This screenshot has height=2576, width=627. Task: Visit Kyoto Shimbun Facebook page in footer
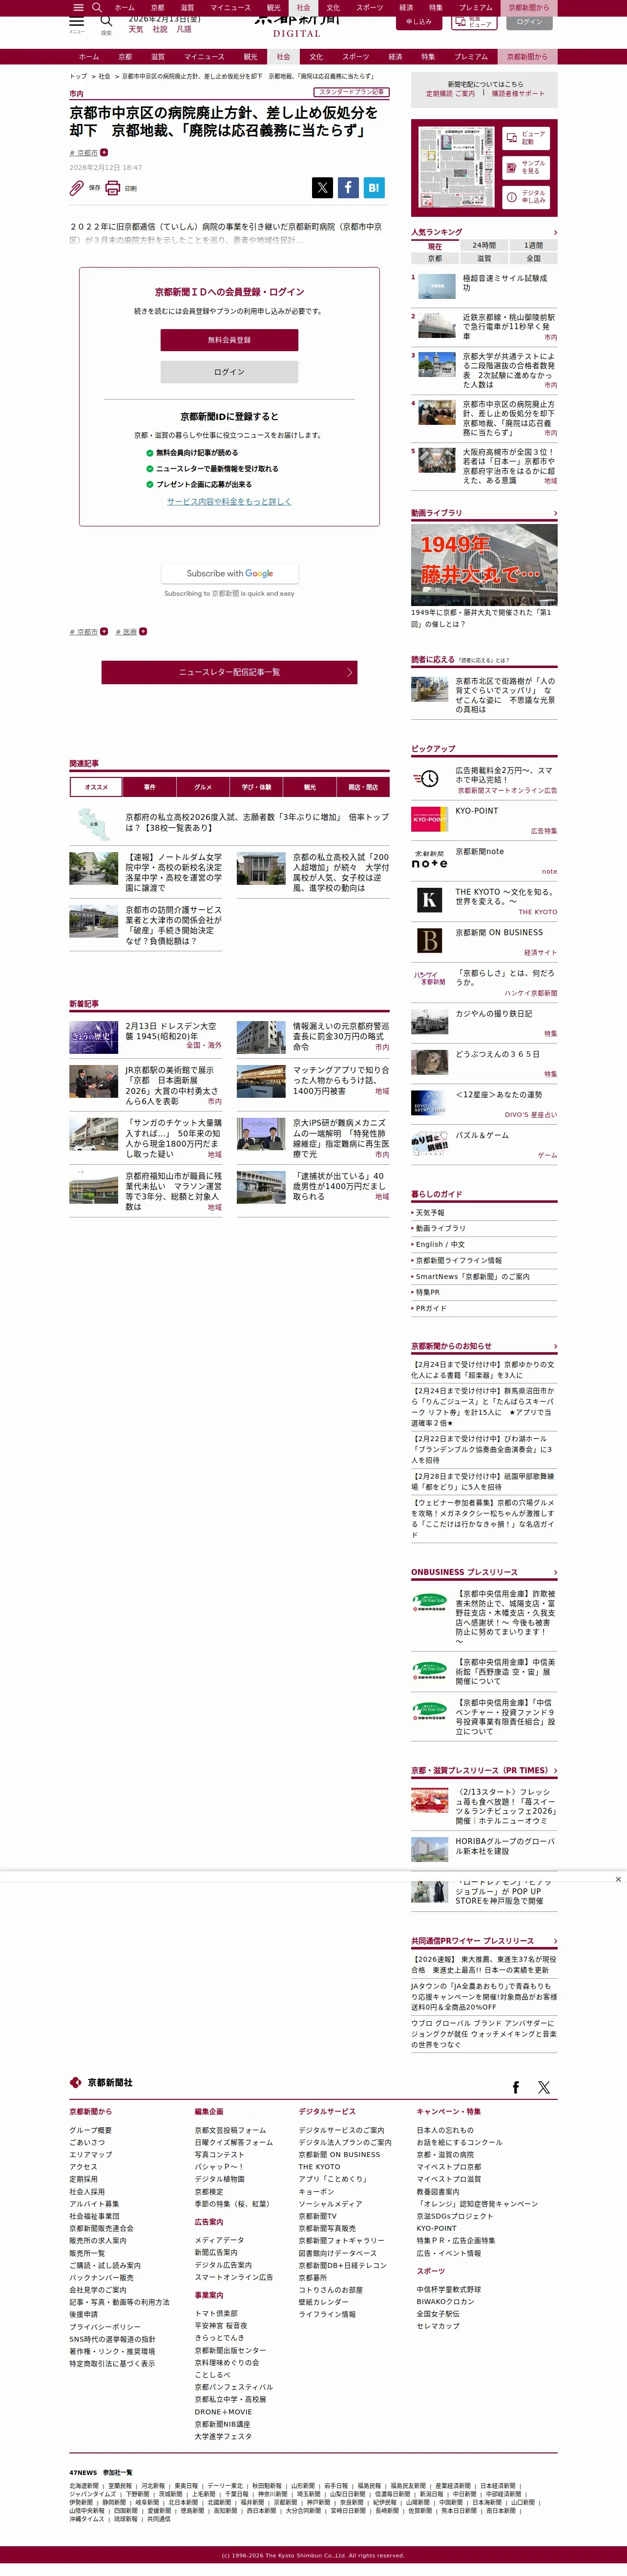(516, 2087)
